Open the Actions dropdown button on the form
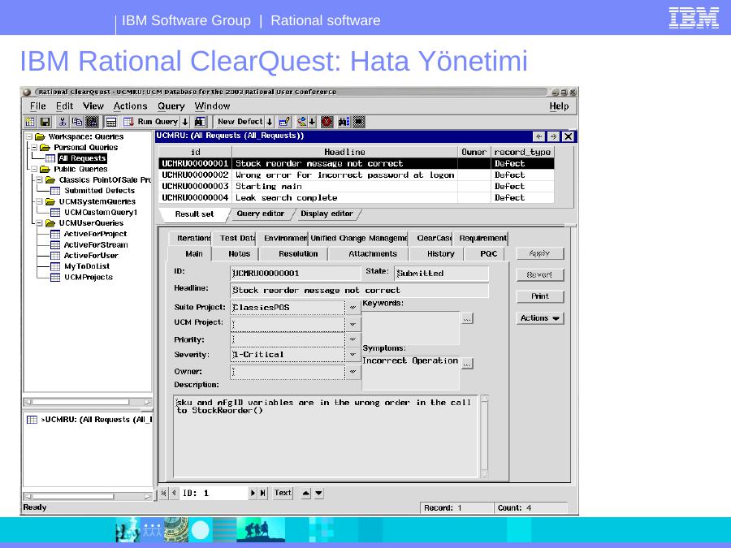 (x=540, y=318)
